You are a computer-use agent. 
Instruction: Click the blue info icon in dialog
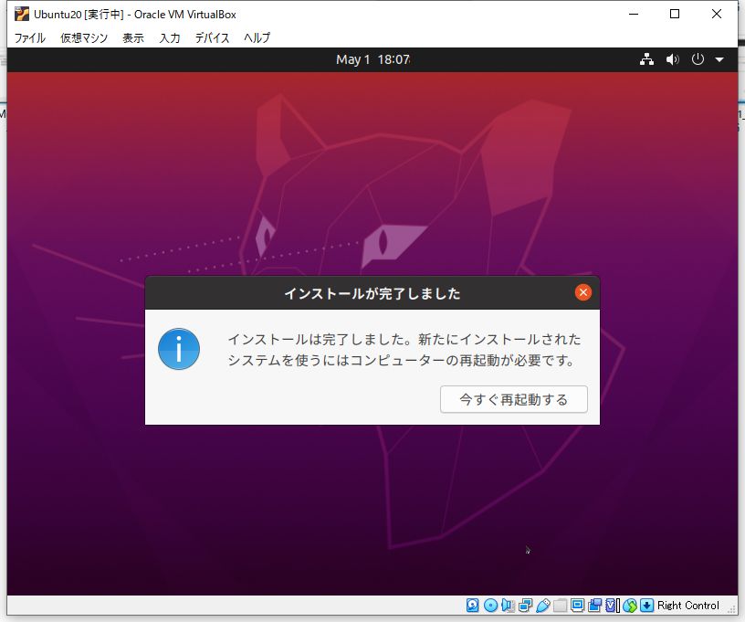pos(179,349)
